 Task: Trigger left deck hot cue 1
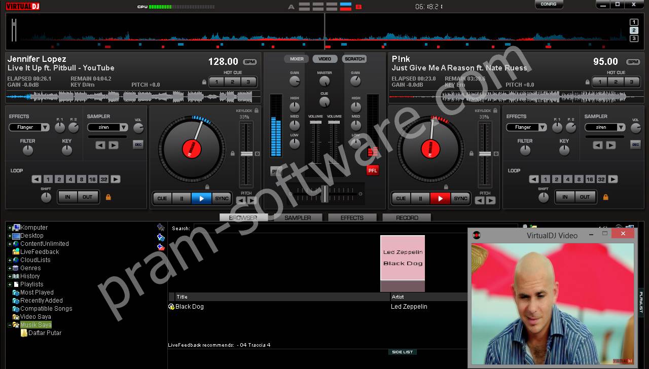pos(217,82)
